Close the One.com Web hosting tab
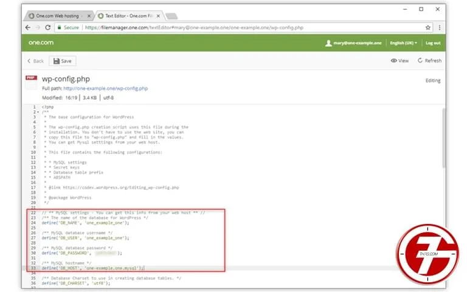Screen dimensions: 467x292 (89, 16)
